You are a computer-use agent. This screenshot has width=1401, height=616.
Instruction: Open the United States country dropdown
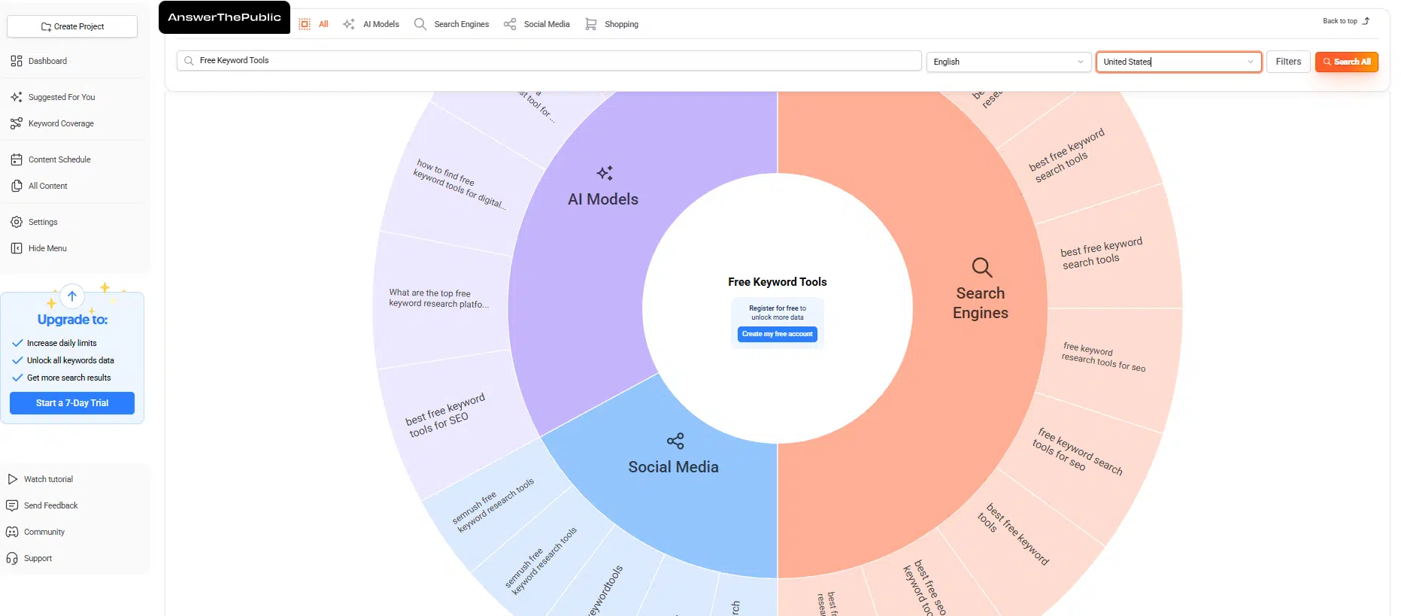pos(1178,62)
